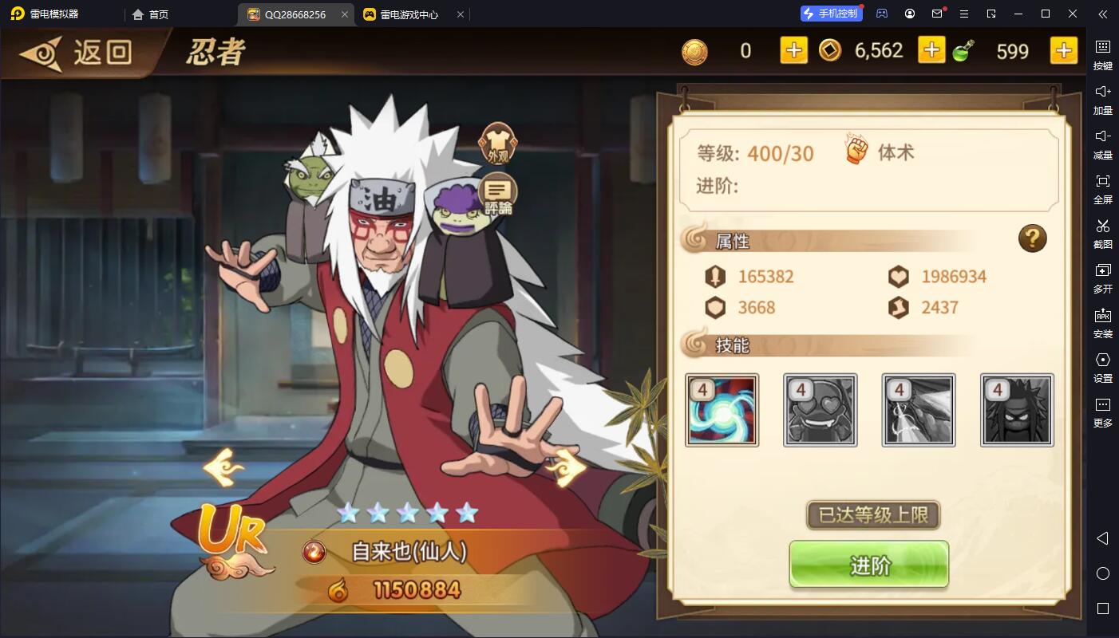Add gold coins with plus button
The height and width of the screenshot is (638, 1119).
793,50
